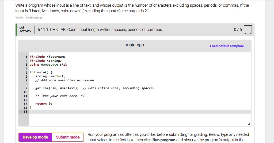
Task: Select the getline(cin, userText) line
Action: click(57, 88)
